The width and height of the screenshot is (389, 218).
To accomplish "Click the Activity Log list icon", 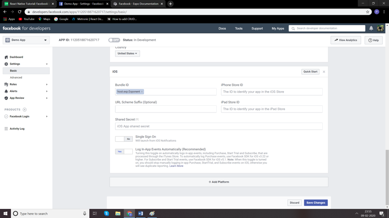I will 6,129.
